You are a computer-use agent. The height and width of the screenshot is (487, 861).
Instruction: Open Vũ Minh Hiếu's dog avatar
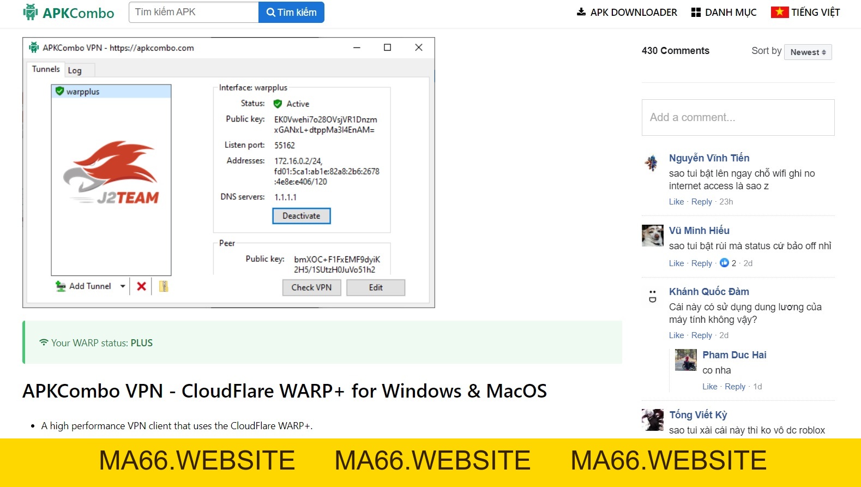tap(652, 236)
